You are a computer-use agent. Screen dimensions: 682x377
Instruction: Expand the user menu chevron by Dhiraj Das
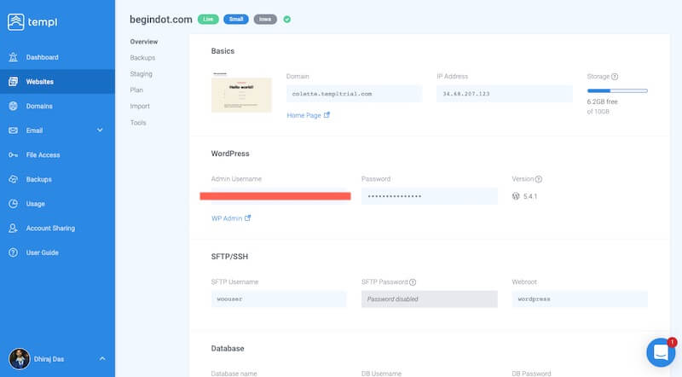102,359
